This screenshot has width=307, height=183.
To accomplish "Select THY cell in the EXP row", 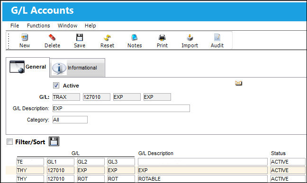I will (30, 170).
